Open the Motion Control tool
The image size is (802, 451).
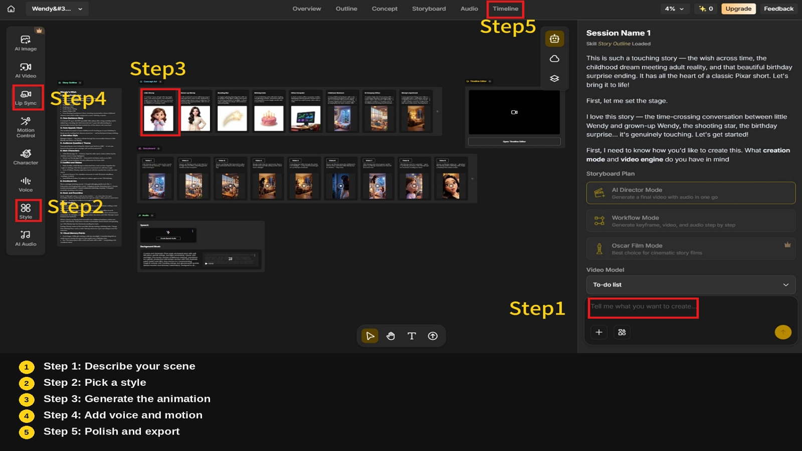coord(26,127)
